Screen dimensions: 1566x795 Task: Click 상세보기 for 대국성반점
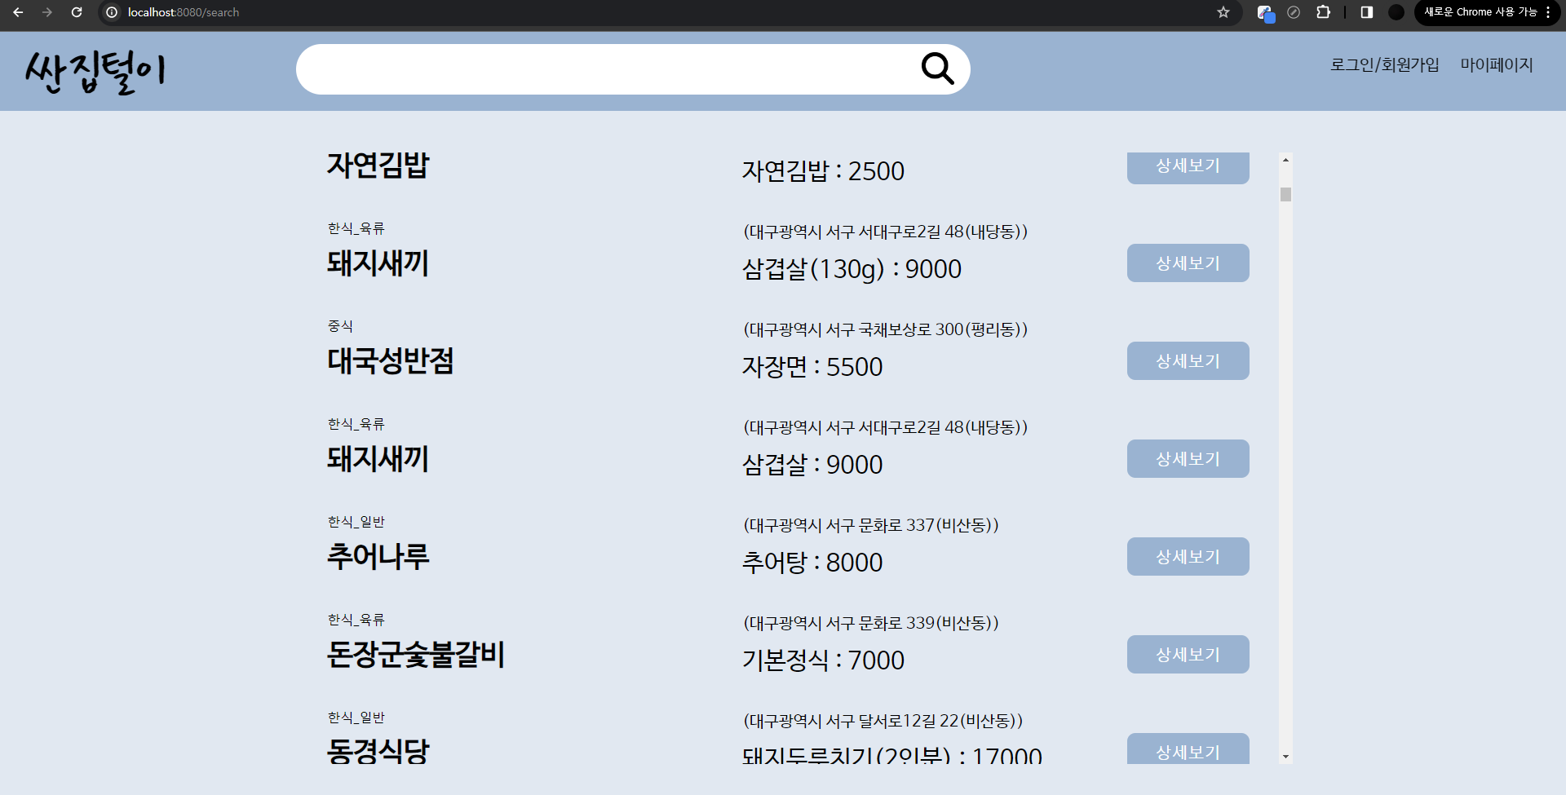[x=1188, y=360]
